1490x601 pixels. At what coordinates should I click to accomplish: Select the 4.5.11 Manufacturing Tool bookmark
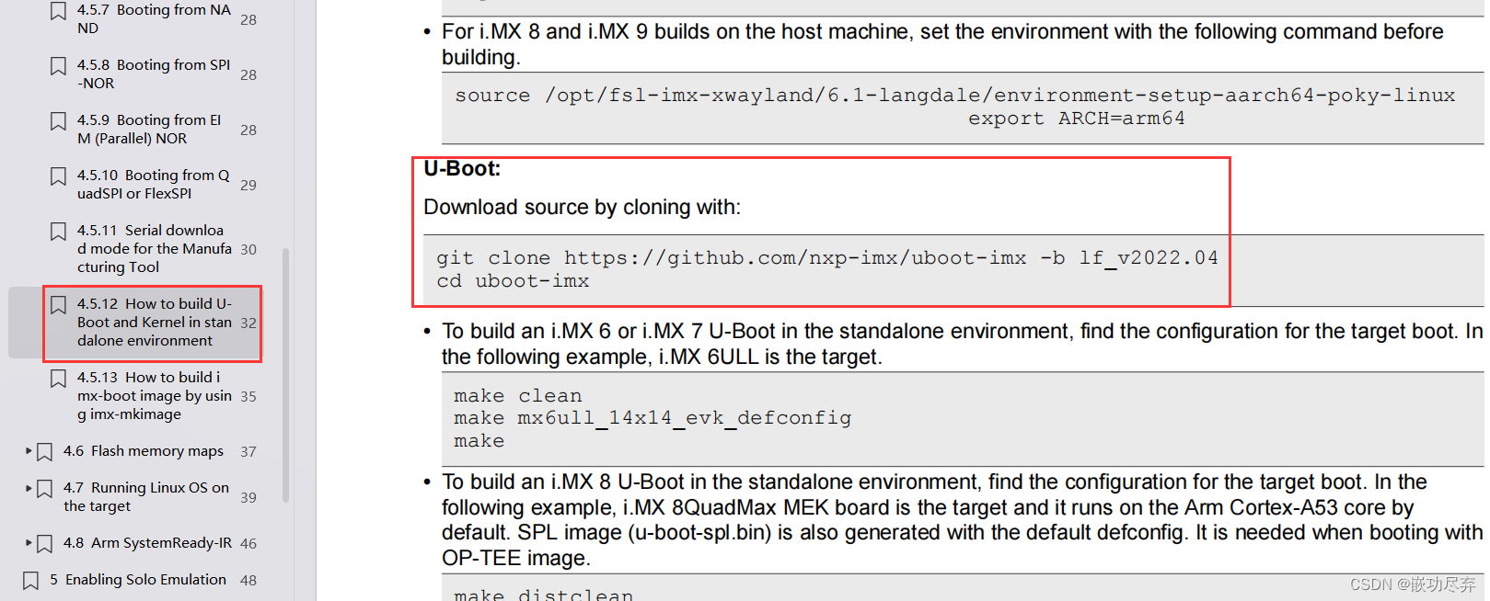[153, 248]
